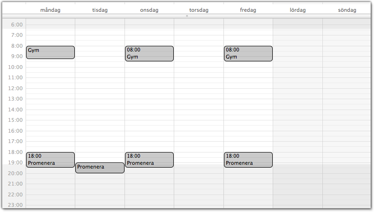Click the fredag column header

coord(248,10)
